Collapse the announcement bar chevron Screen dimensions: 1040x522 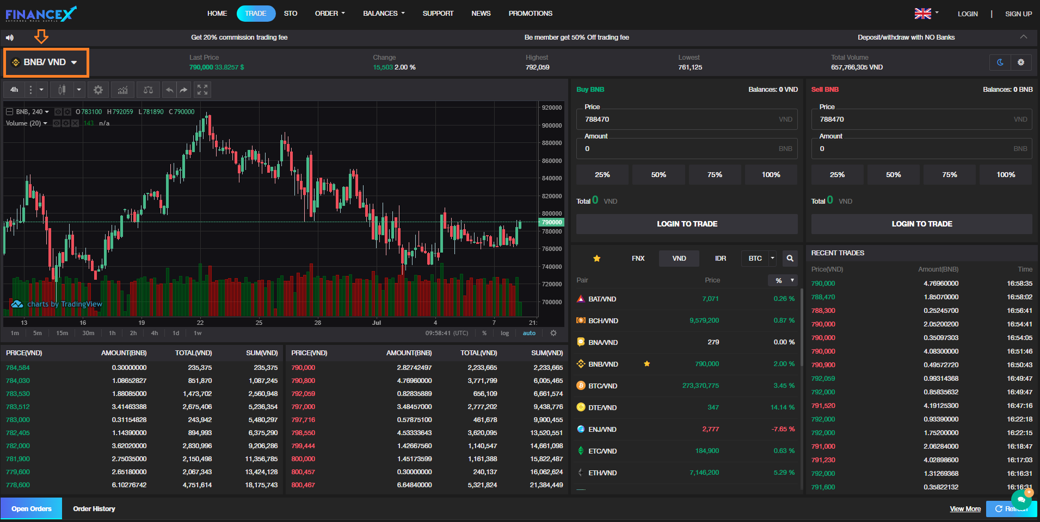click(x=1024, y=37)
